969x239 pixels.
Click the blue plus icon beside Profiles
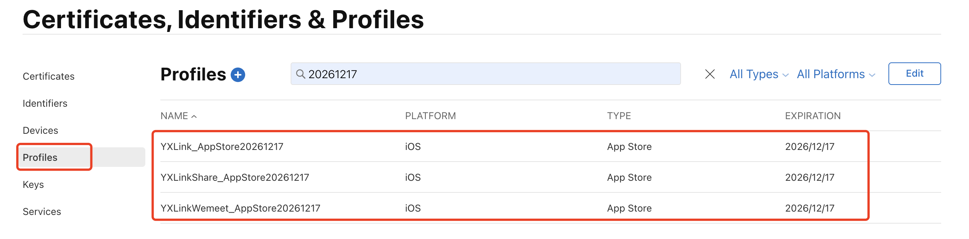coord(238,75)
